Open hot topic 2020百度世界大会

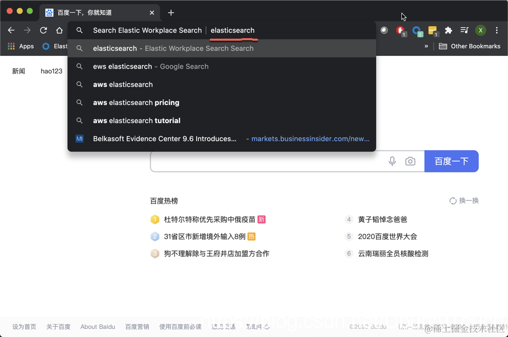pyautogui.click(x=387, y=237)
